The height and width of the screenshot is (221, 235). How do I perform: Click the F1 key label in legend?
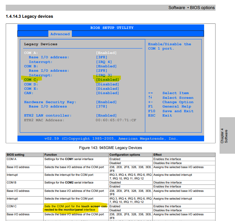click(x=150, y=106)
